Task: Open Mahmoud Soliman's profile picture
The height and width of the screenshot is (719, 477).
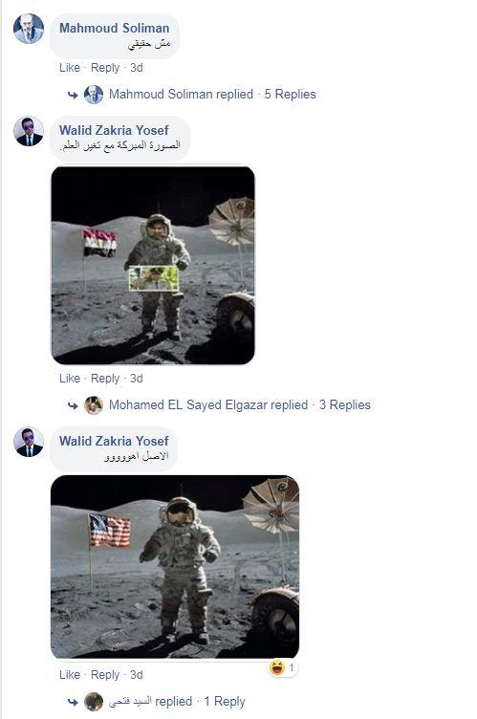Action: [29, 29]
